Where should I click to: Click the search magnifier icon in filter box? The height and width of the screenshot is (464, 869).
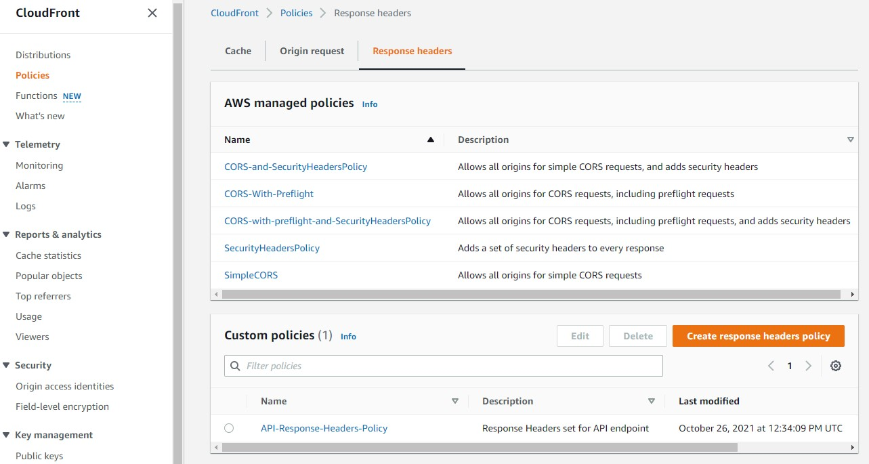pos(236,366)
